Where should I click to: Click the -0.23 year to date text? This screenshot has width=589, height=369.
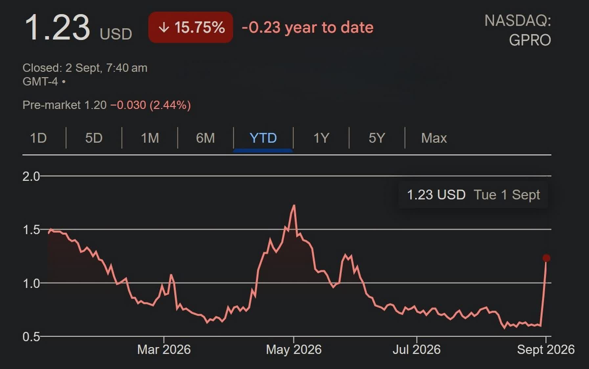tap(307, 28)
